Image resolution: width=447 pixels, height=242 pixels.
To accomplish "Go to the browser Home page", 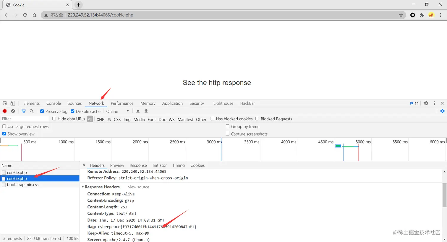I will (34, 15).
